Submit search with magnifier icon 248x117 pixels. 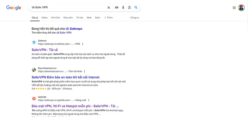coord(136,7)
